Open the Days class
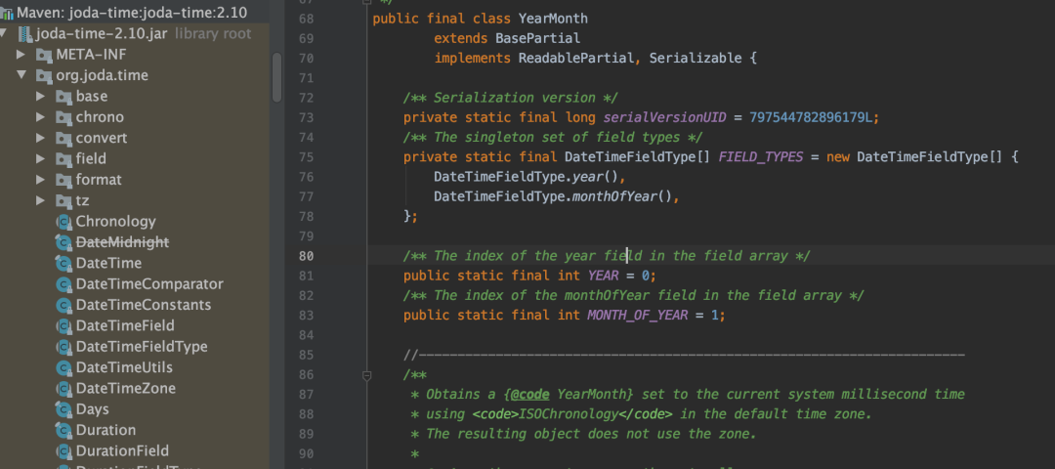Viewport: 1055px width, 469px height. pos(92,409)
